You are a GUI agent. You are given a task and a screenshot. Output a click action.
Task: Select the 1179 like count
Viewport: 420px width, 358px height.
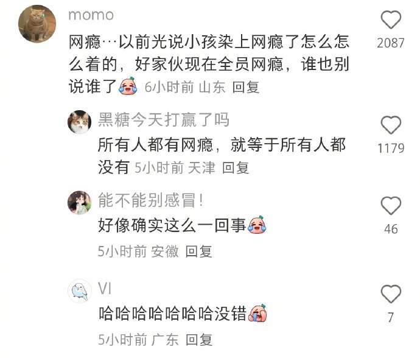click(391, 149)
